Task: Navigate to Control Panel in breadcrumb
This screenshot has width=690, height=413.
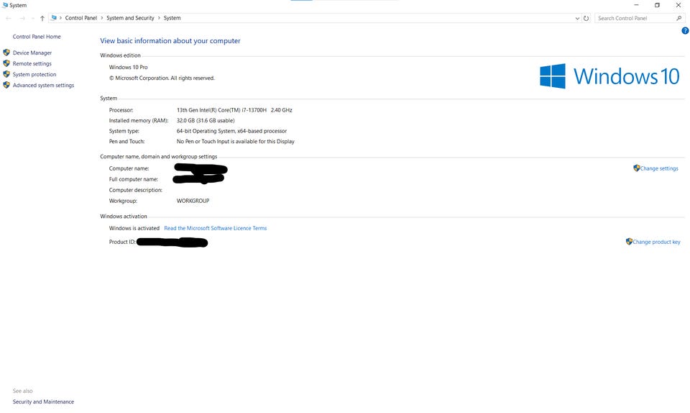Action: [81, 18]
